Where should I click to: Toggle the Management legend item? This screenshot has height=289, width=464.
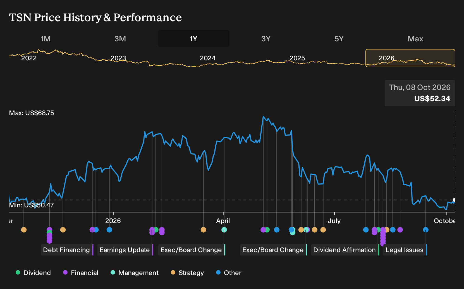pyautogui.click(x=135, y=273)
